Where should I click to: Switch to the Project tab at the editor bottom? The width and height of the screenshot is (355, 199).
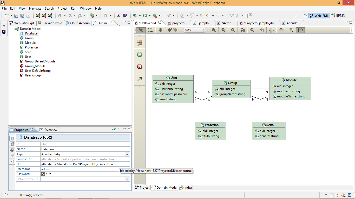(x=142, y=188)
